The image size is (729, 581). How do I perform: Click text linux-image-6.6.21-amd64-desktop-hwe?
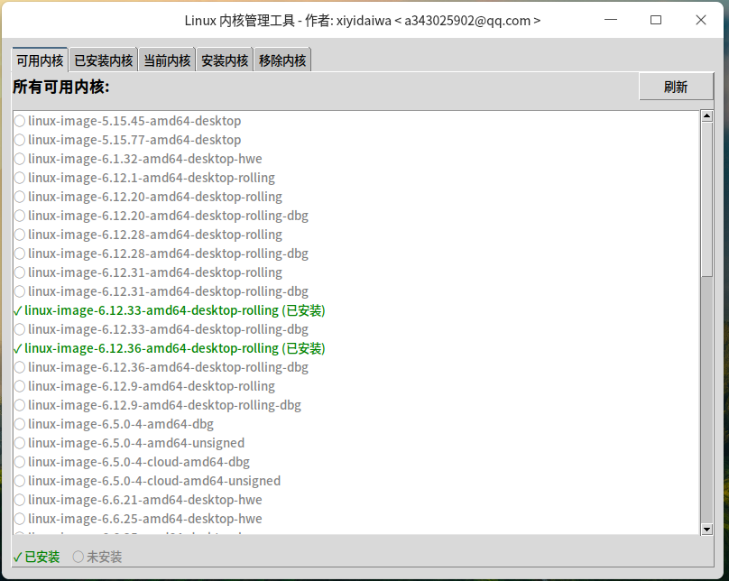pyautogui.click(x=145, y=500)
